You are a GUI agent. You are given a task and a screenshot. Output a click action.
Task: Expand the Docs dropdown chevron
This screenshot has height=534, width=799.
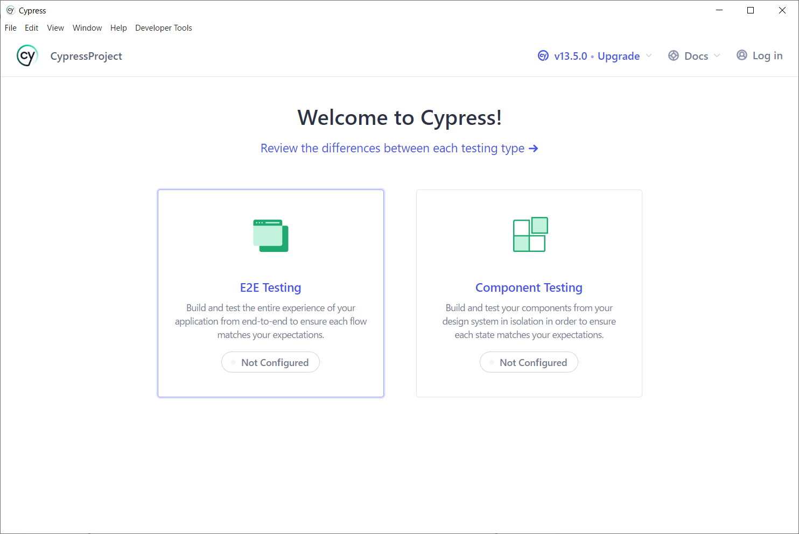click(x=717, y=55)
